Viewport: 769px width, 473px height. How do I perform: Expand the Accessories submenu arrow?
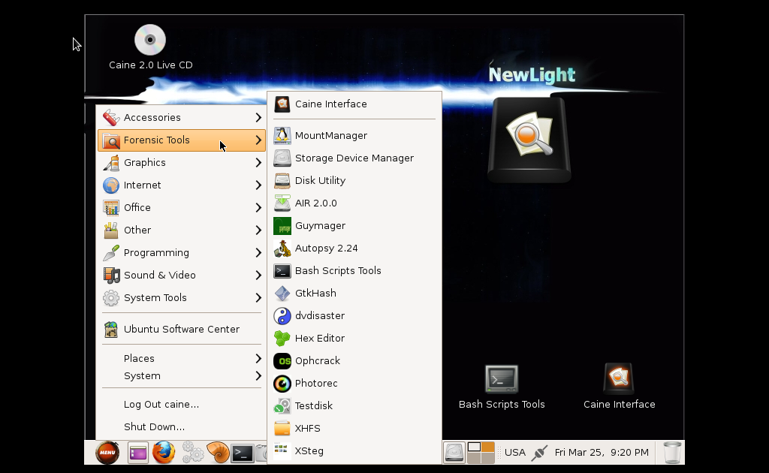click(x=258, y=118)
